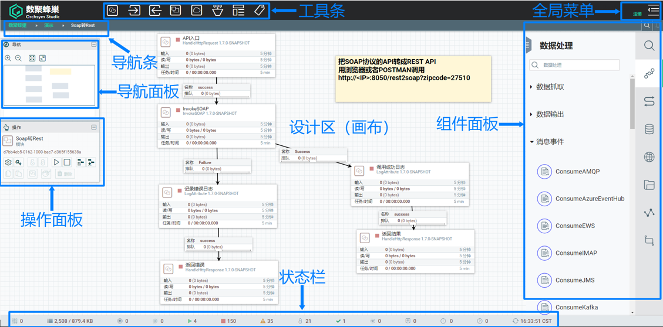Expand the 数据输出 category
Screen dimensions: 663x327
pos(550,114)
